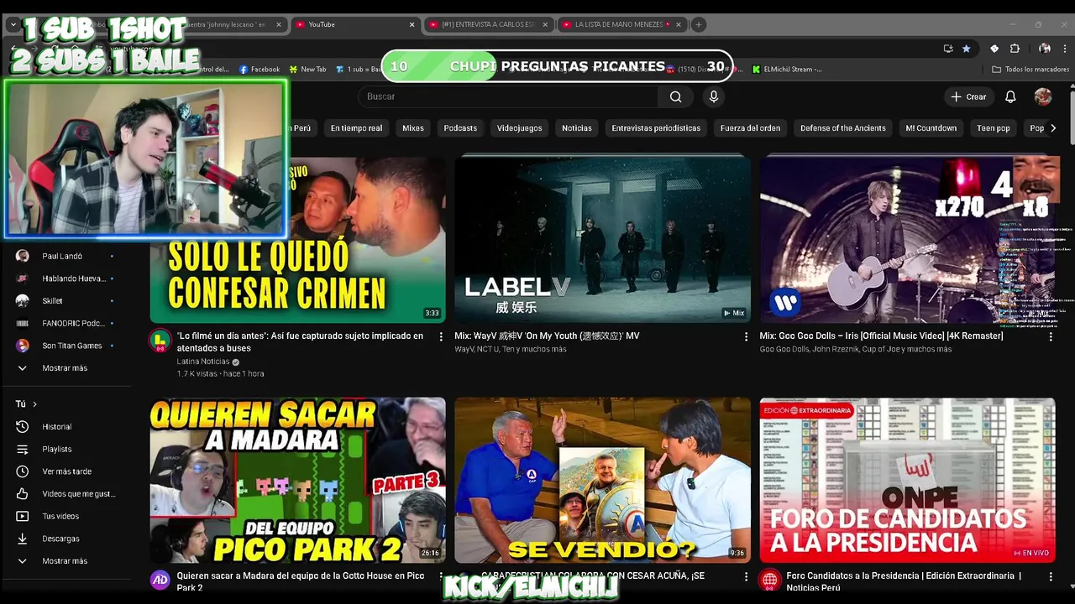Select the Fuerza del orden chip

pos(750,128)
